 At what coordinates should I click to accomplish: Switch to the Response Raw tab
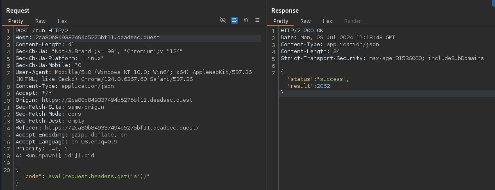[x=305, y=21]
